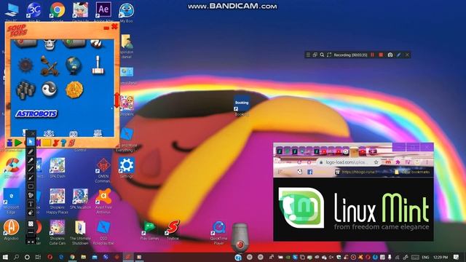Select the highlighter tool in drawing toolbar
The width and height of the screenshot is (466, 262).
(x=31, y=160)
